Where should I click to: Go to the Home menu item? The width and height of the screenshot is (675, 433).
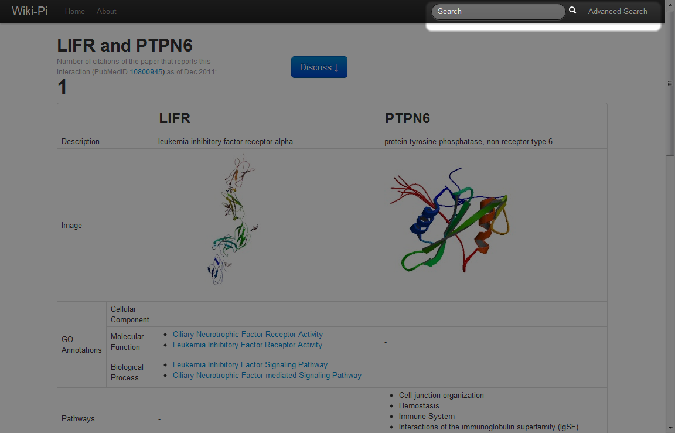click(74, 12)
